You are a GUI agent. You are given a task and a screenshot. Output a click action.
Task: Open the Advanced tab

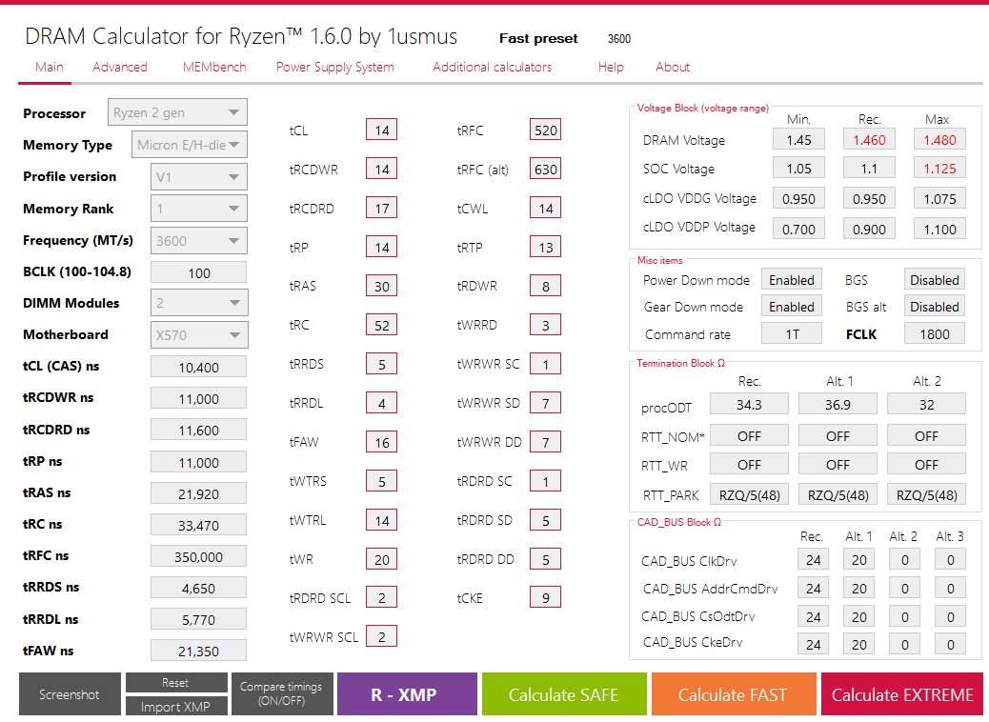coord(120,67)
